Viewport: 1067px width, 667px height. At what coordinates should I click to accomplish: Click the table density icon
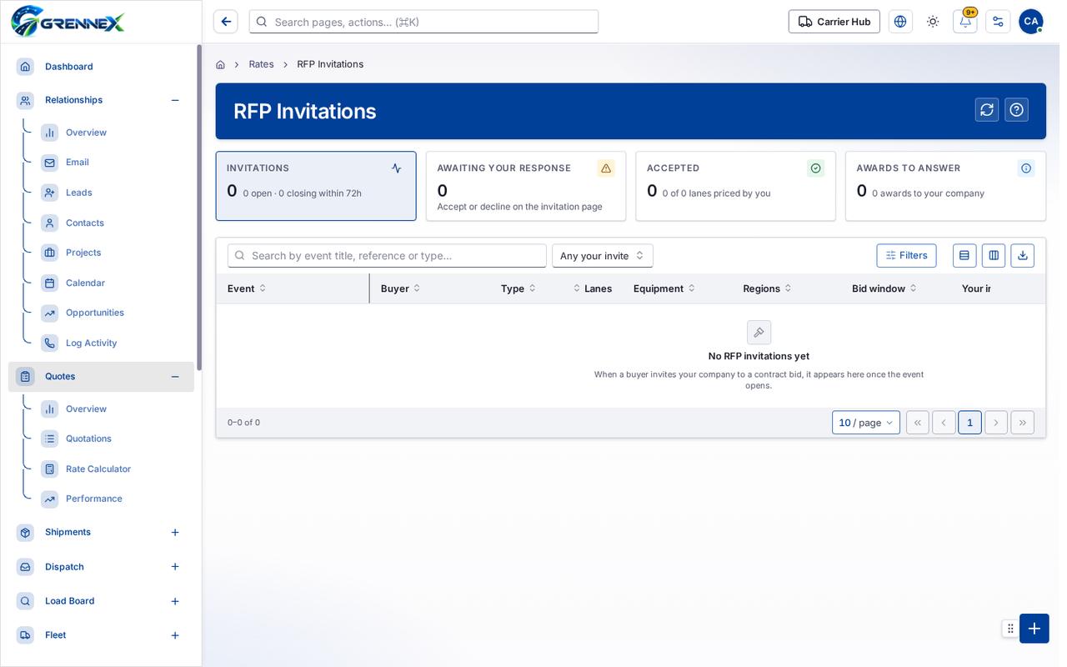tap(964, 256)
